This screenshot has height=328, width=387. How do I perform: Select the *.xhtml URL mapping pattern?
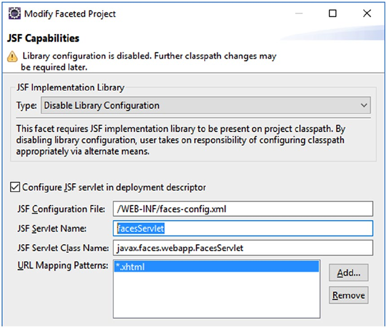[217, 267]
